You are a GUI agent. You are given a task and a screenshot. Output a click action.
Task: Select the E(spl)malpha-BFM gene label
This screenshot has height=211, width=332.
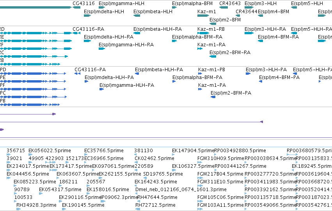point(192,4)
